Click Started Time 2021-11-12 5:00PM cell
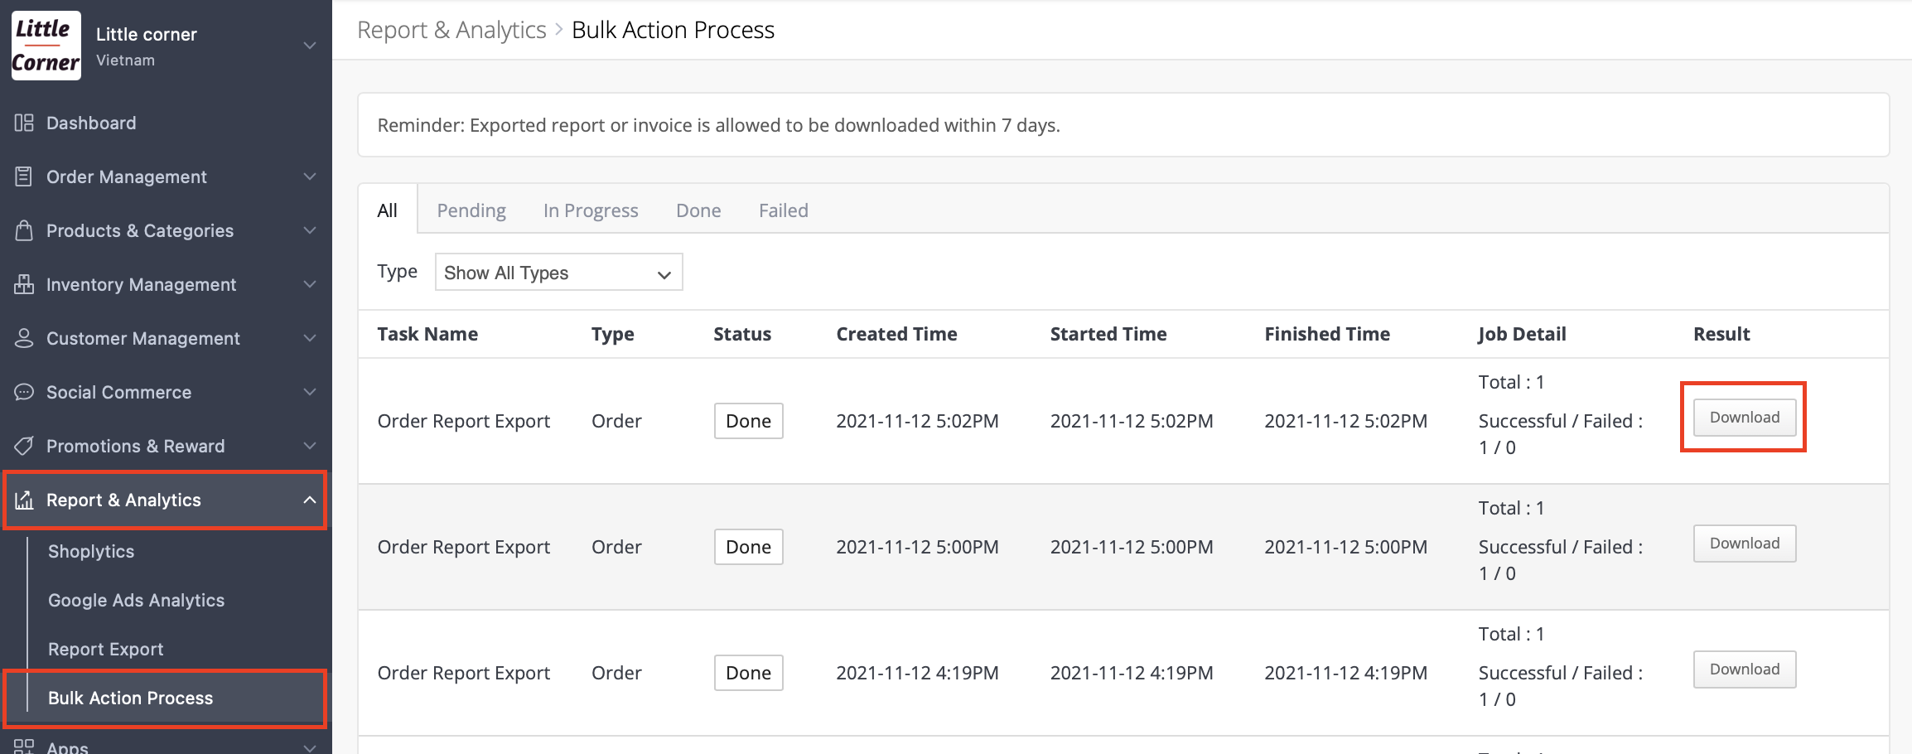The height and width of the screenshot is (754, 1912). (x=1132, y=547)
